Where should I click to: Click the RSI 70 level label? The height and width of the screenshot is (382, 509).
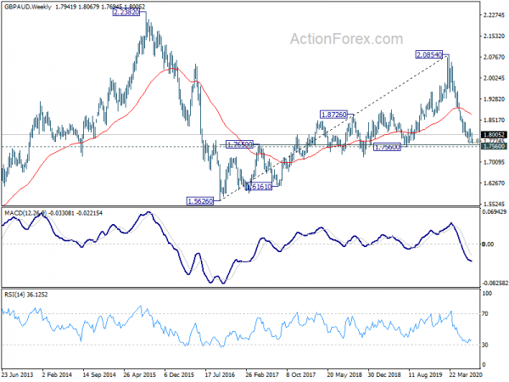pyautogui.click(x=484, y=314)
